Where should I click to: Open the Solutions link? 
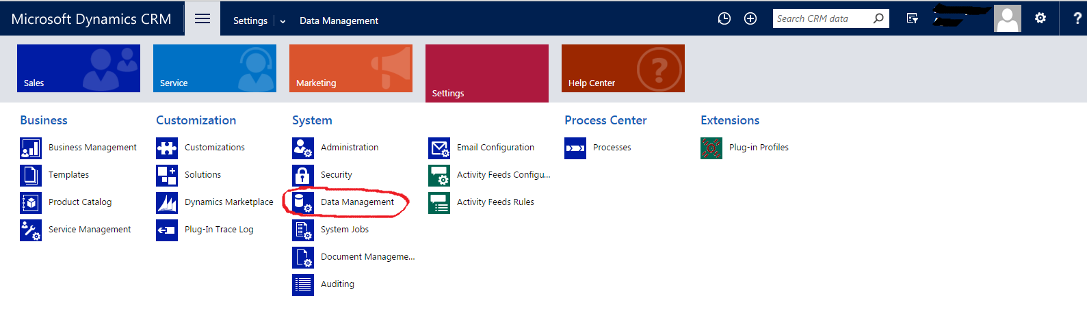(x=202, y=175)
